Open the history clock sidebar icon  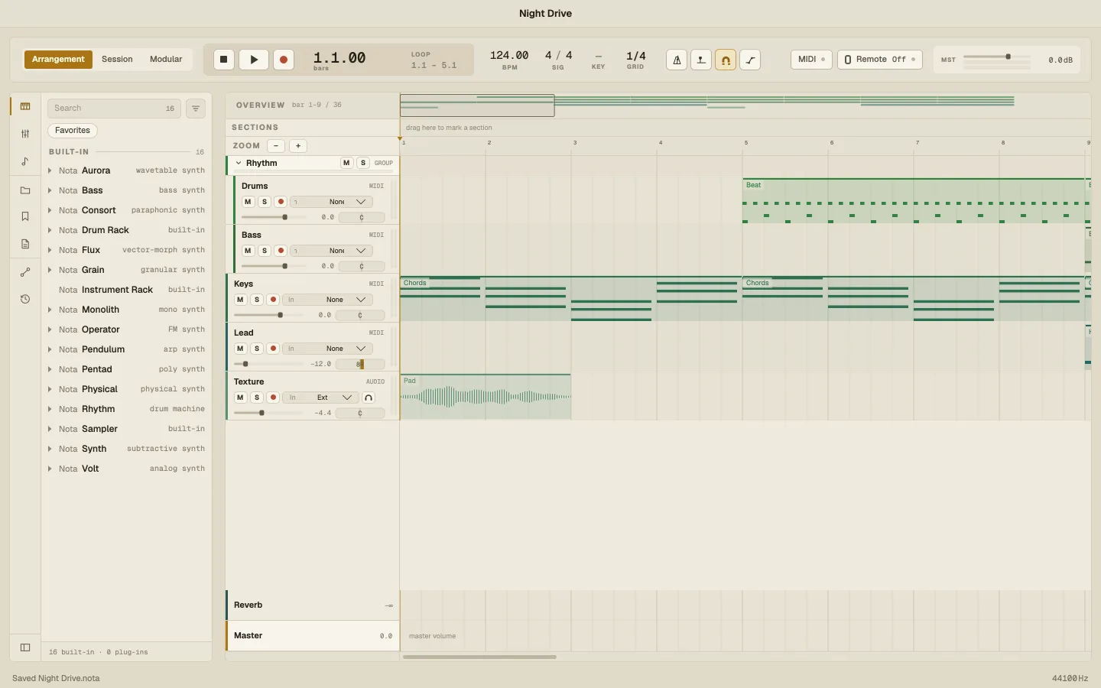[25, 299]
